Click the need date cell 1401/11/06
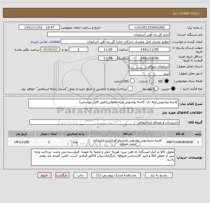 tap(22, 142)
